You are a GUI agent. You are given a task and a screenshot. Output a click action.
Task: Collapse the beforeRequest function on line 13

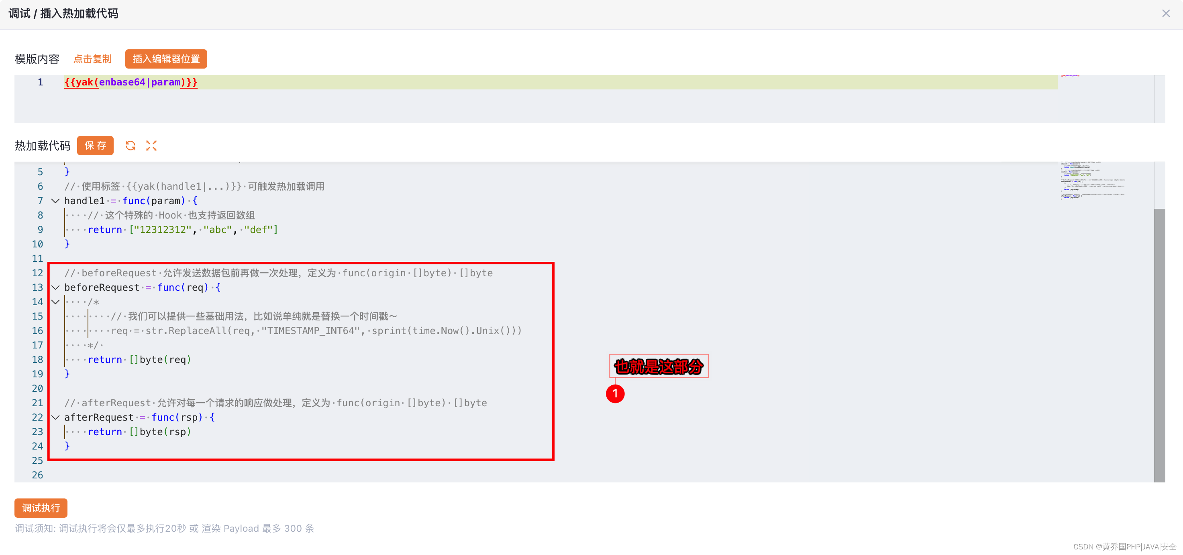point(55,288)
